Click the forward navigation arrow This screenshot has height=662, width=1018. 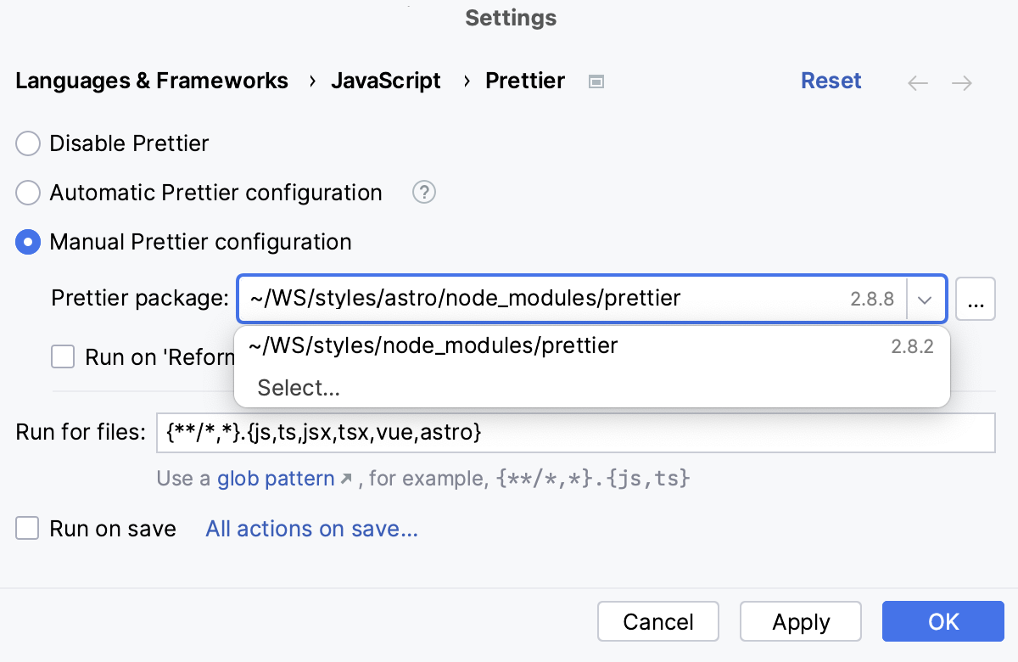point(961,82)
